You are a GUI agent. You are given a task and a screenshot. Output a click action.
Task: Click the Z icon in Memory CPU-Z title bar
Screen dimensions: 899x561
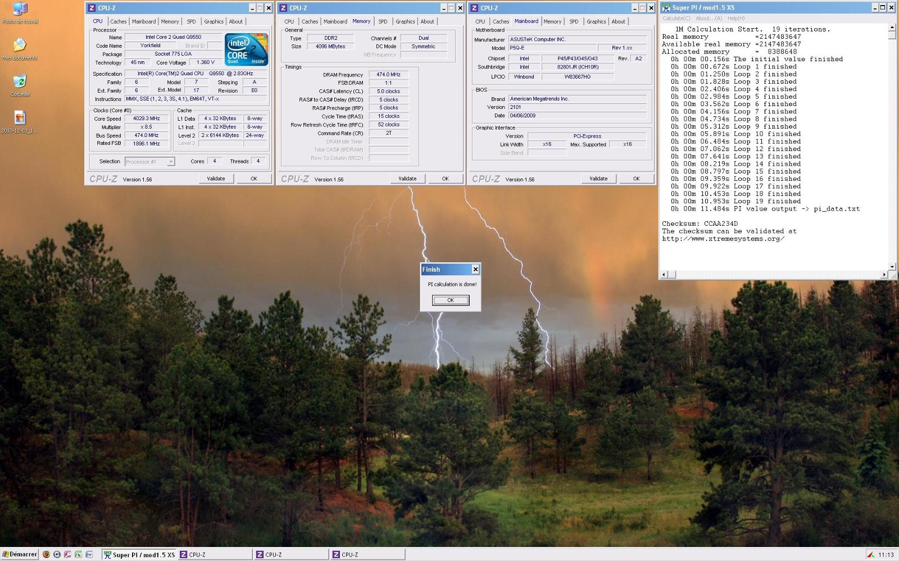[283, 8]
